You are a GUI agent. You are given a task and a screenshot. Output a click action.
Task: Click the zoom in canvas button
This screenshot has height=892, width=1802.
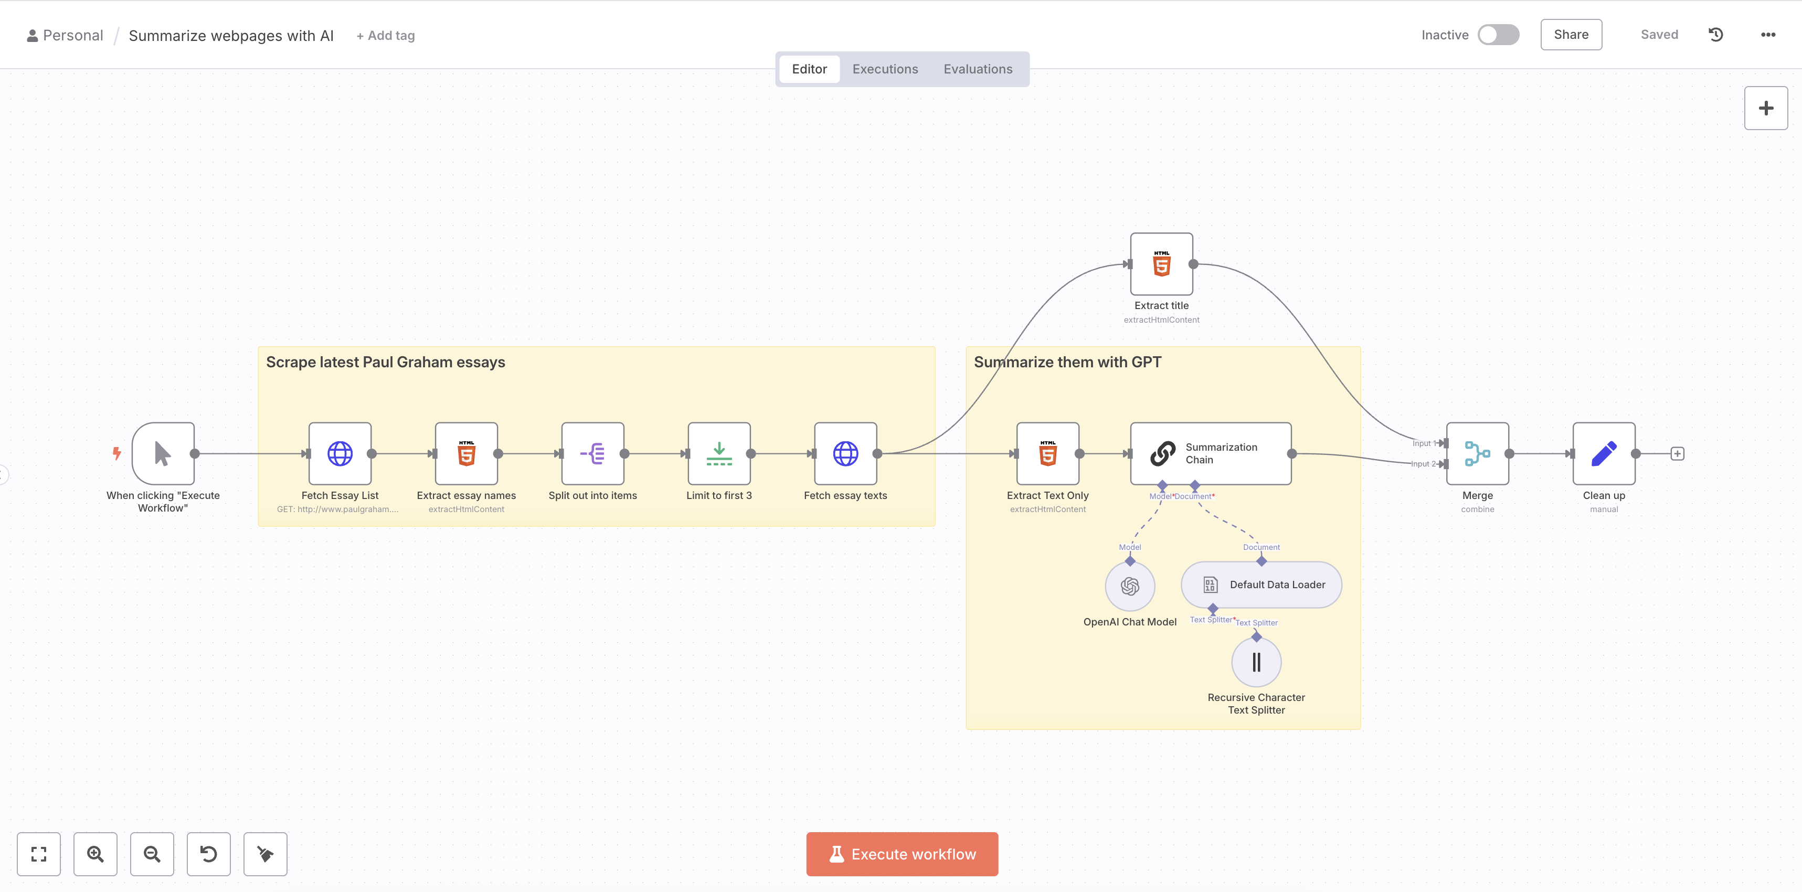95,854
